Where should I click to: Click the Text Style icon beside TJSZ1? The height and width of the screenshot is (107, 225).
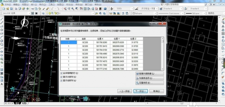[112, 9]
